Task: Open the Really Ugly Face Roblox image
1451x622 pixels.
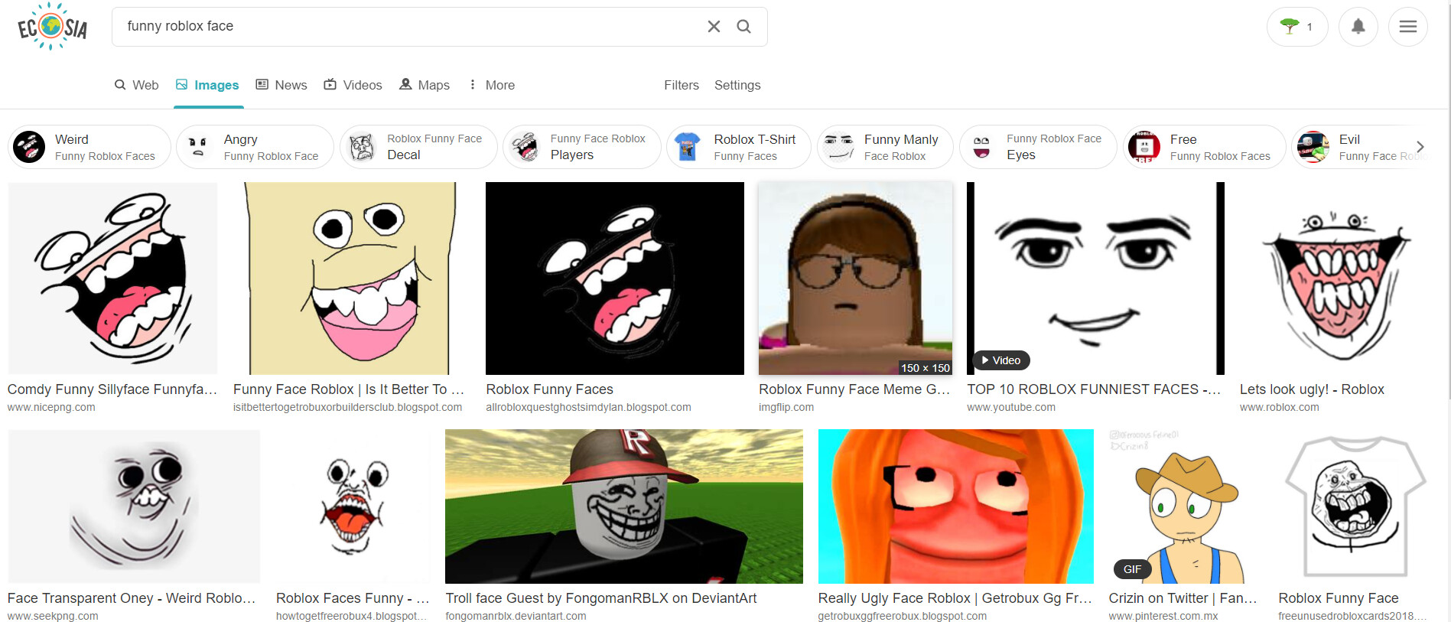Action: tap(956, 506)
